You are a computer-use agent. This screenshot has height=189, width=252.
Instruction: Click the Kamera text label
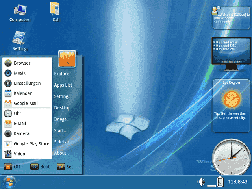click(x=22, y=133)
